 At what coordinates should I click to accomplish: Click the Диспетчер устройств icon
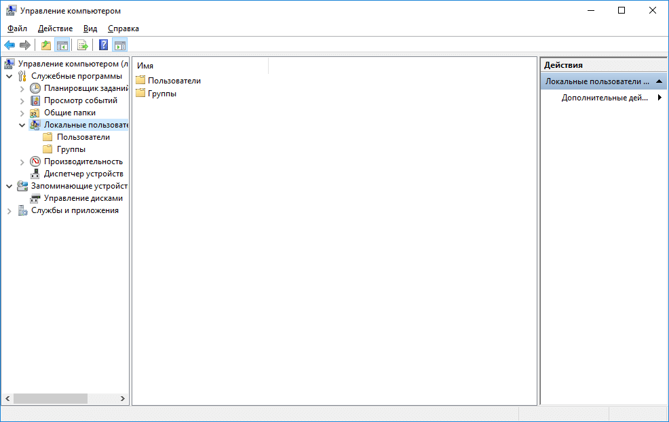[35, 174]
